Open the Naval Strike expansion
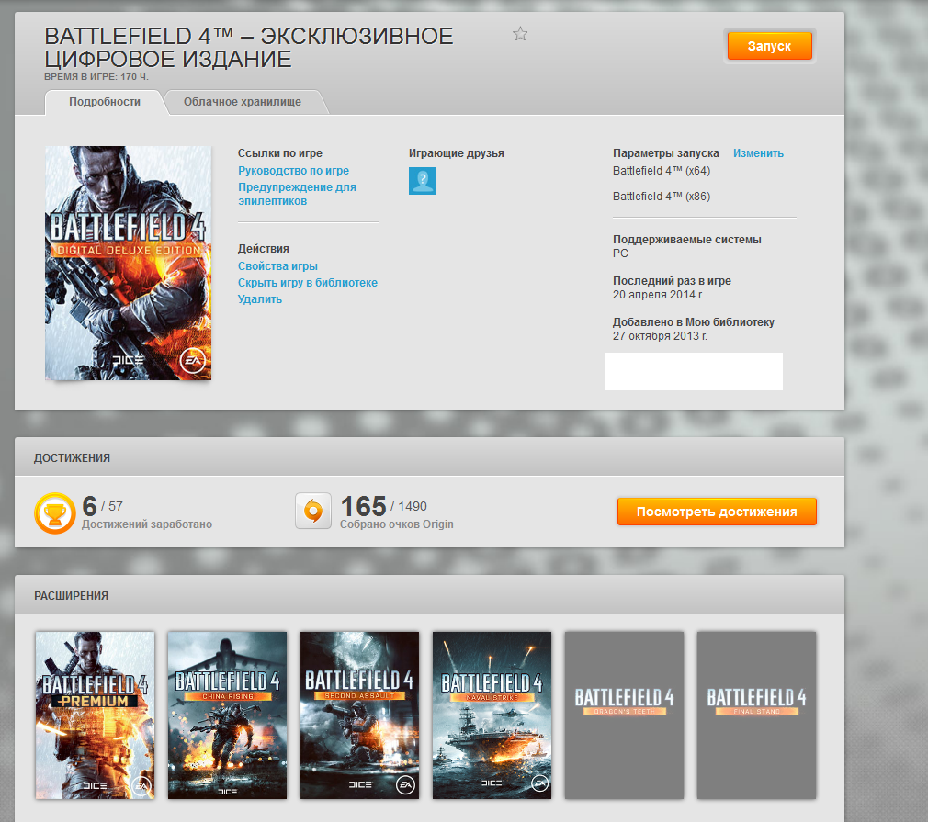 tap(492, 715)
